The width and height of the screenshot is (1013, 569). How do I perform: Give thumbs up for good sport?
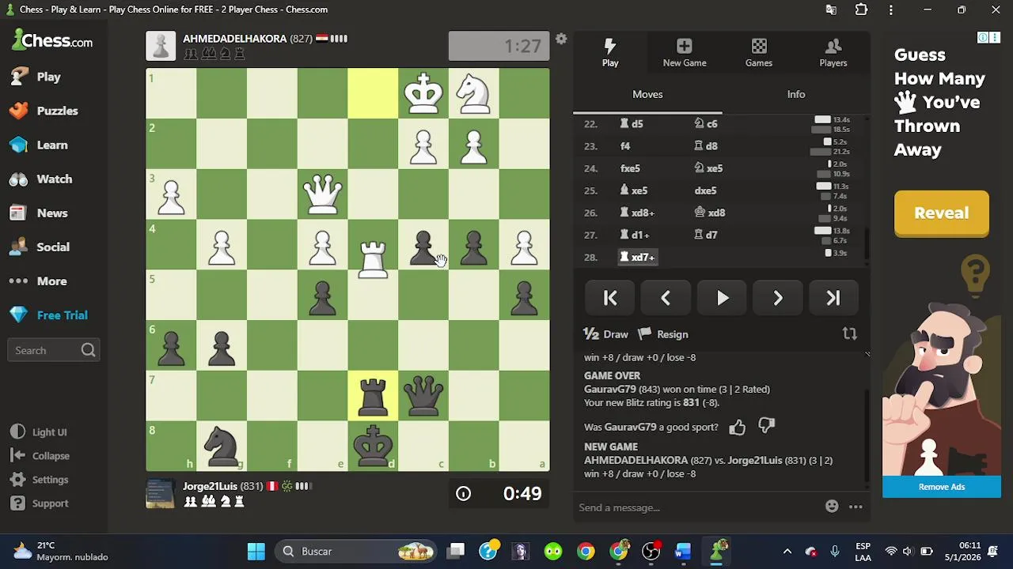(737, 427)
